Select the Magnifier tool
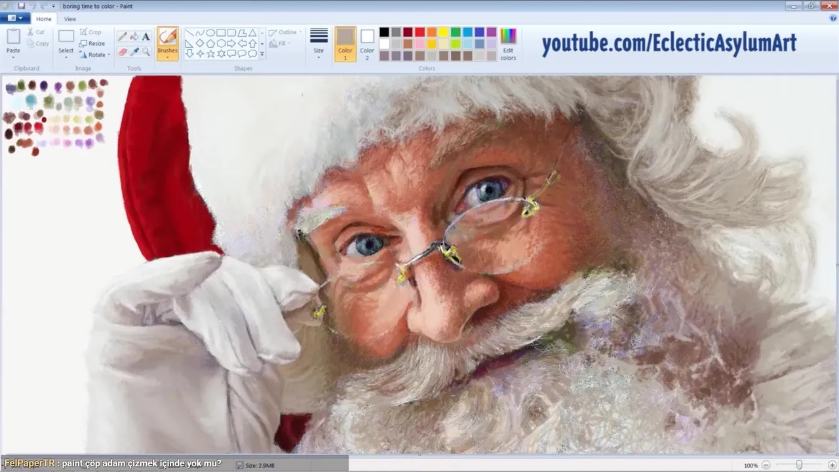Screen dimensions: 839x472 (146, 52)
